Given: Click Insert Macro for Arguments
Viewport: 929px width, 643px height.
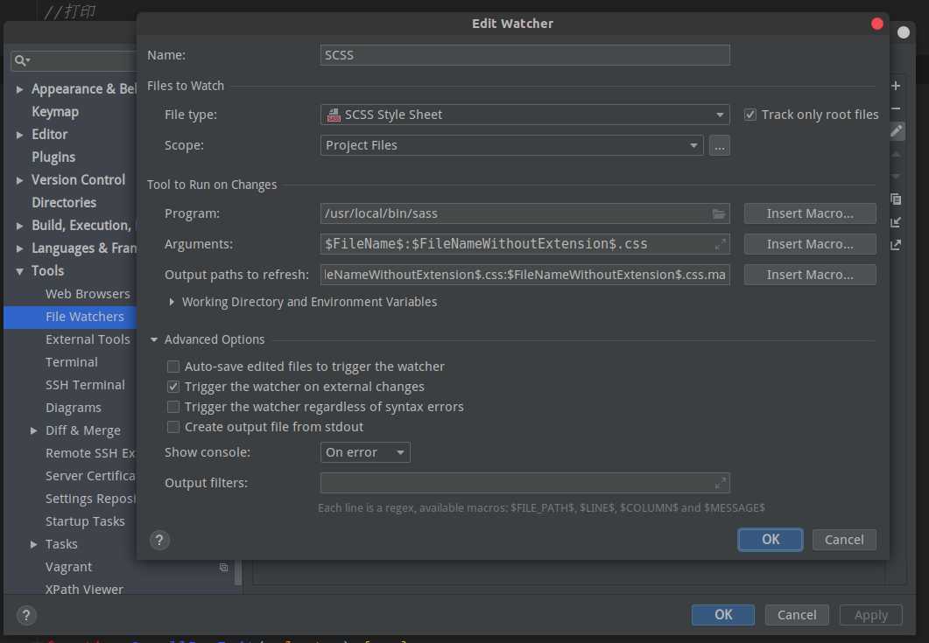Looking at the screenshot, I should (x=810, y=244).
